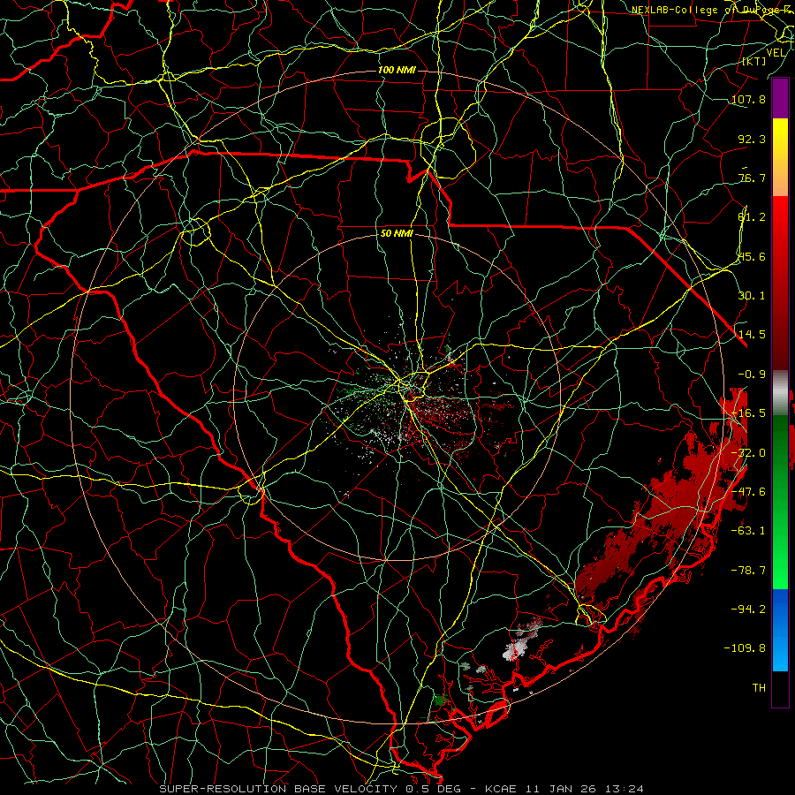Select the gray near-zero segment of color bar
Viewport: 795px width, 795px height.
pyautogui.click(x=780, y=393)
